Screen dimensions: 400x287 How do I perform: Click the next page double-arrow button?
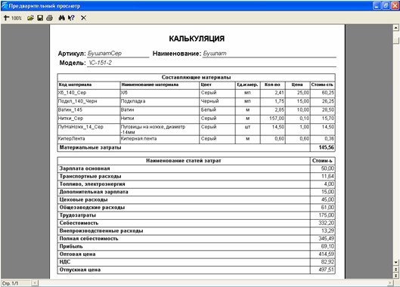(395, 276)
